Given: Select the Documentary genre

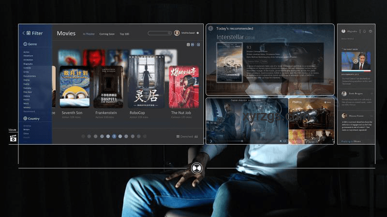Looking at the screenshot, I should 30,76.
